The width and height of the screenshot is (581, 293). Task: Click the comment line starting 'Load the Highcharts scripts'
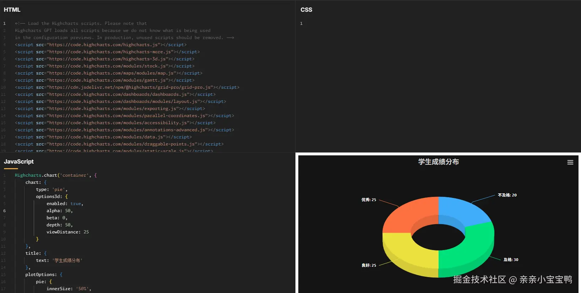pyautogui.click(x=81, y=23)
